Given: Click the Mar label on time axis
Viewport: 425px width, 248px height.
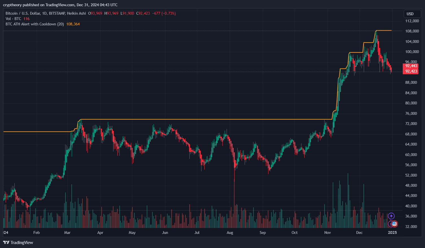Looking at the screenshot, I should [x=67, y=232].
